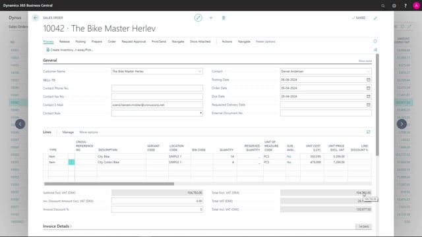Pin the action bar icon
422x237 pixels.
point(375,50)
